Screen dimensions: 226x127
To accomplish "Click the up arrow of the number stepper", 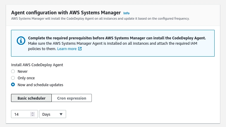I will tap(33, 113).
